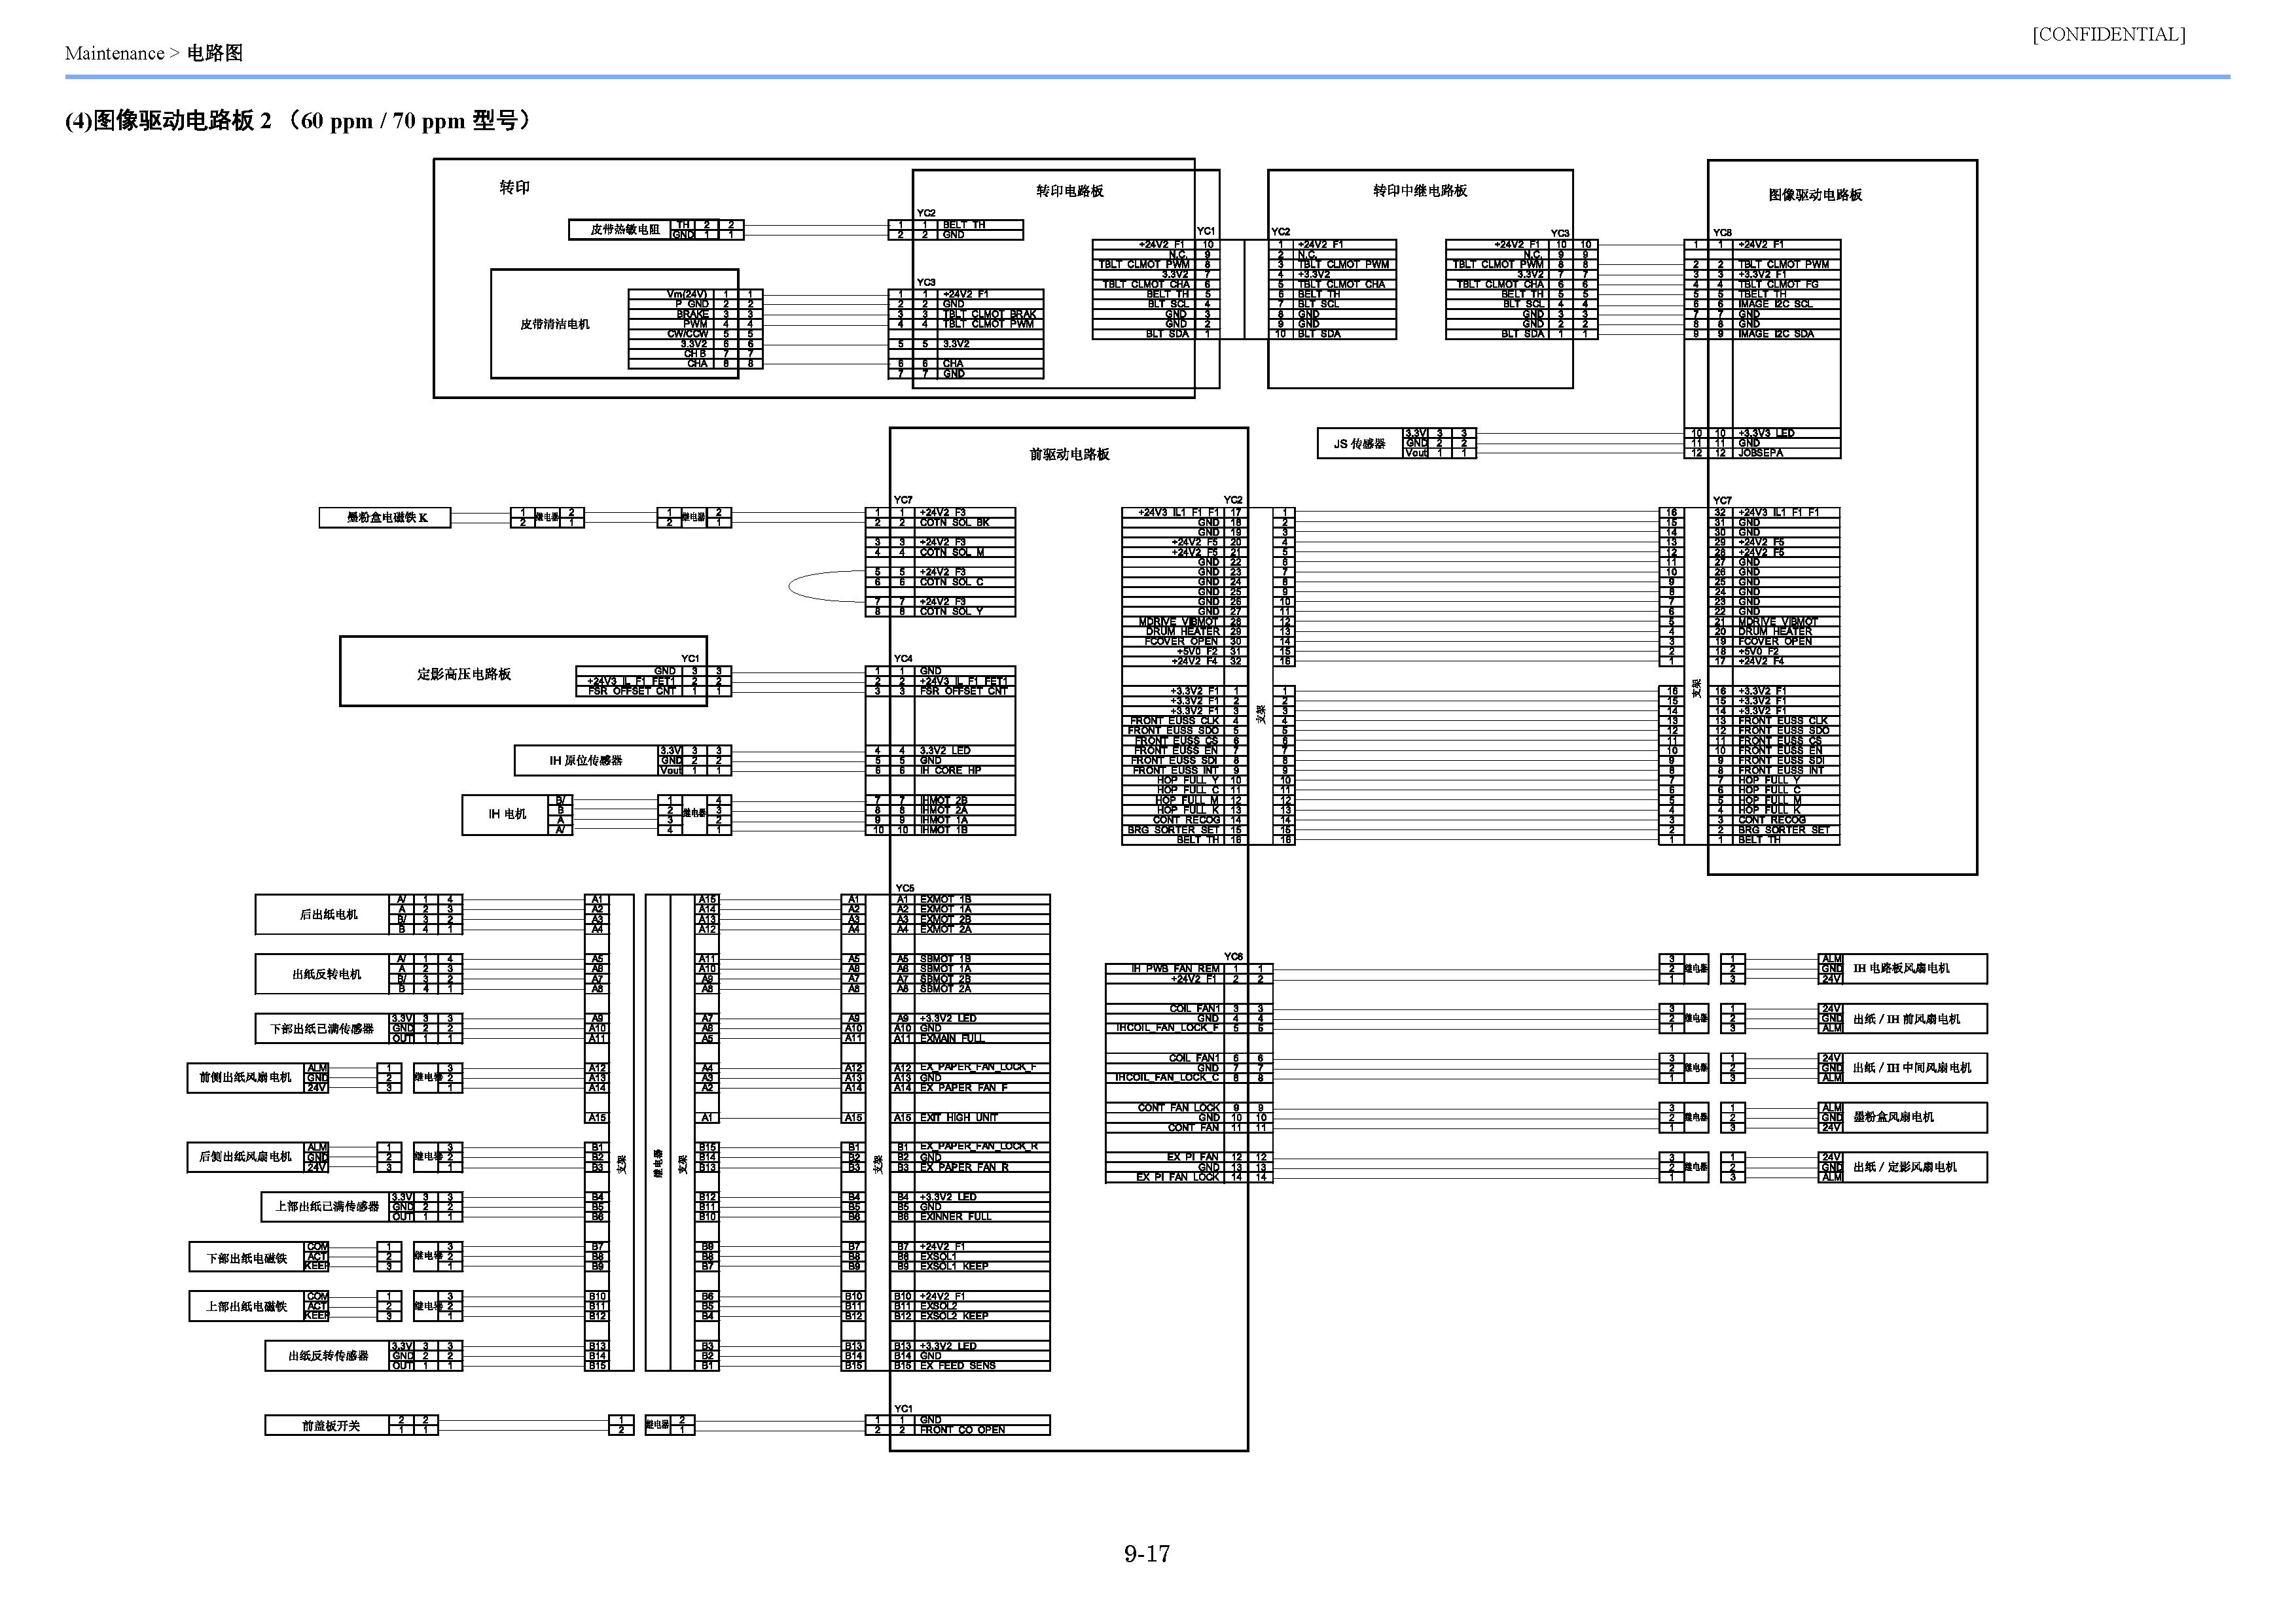Viewport: 2296px width, 1623px height.
Task: Select the TBLT CLMOT FG signal name
Action: click(1778, 285)
